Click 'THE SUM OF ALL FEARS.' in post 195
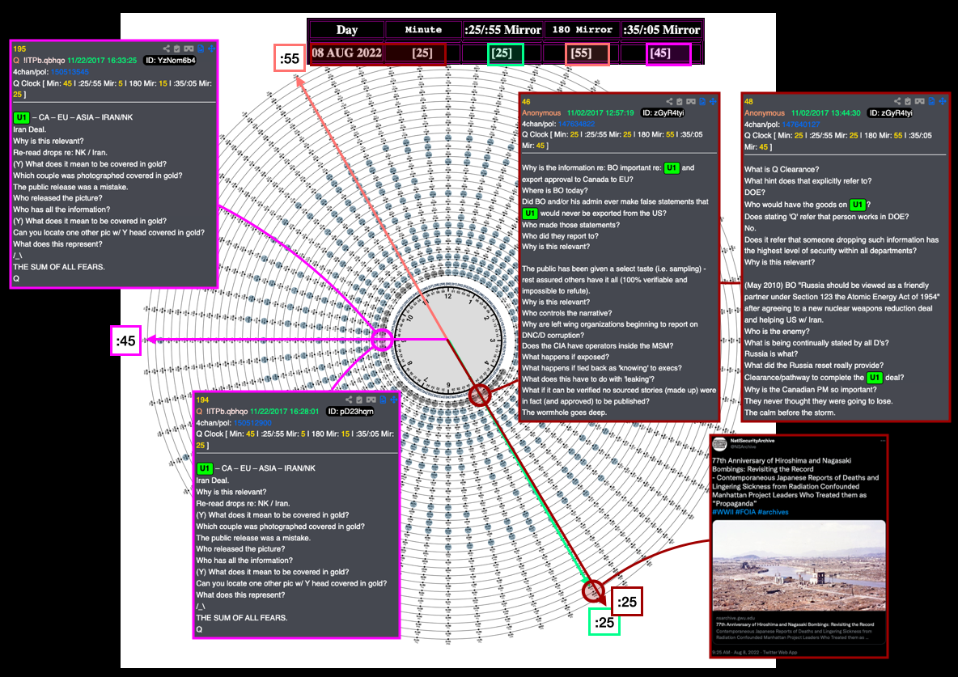The height and width of the screenshot is (677, 958). point(58,267)
